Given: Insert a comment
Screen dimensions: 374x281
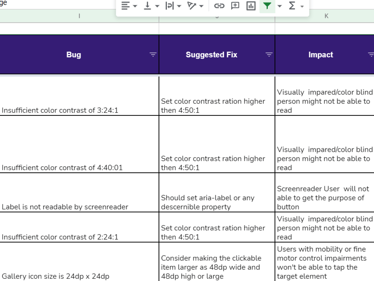Looking at the screenshot, I should coord(235,6).
